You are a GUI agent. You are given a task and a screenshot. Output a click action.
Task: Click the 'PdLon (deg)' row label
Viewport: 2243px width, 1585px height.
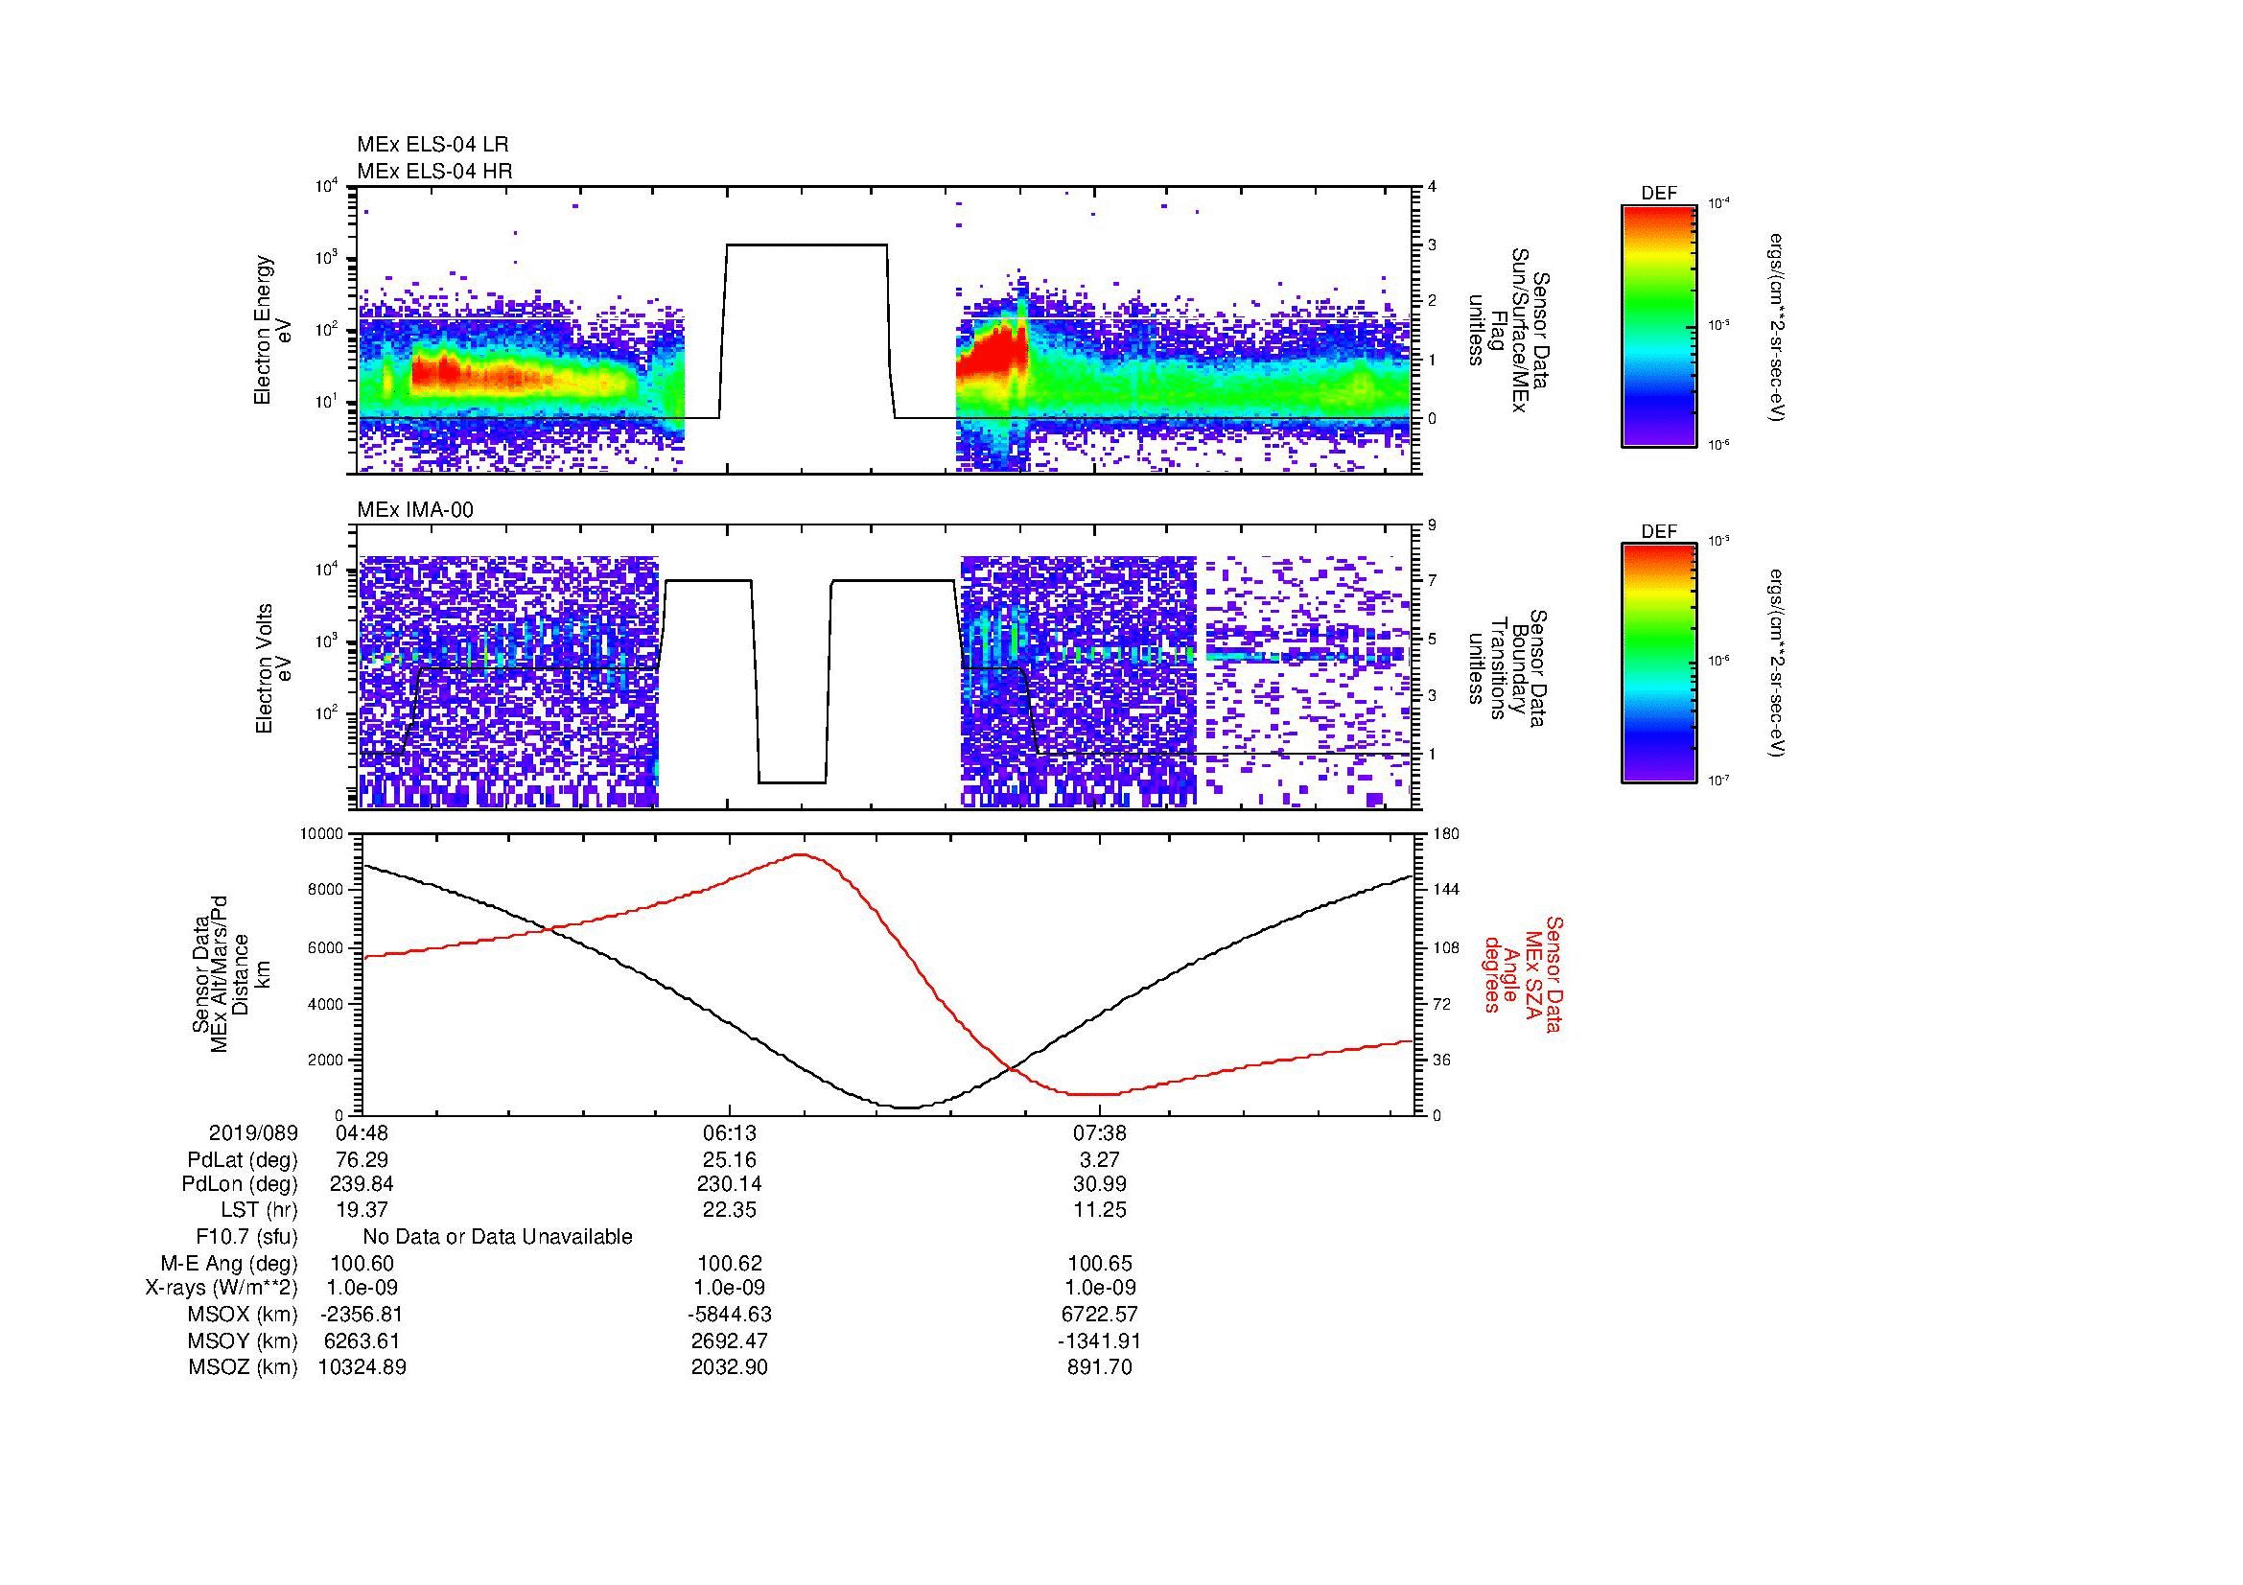pyautogui.click(x=241, y=1184)
